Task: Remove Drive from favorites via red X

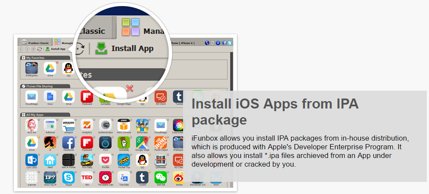Action: (57, 62)
